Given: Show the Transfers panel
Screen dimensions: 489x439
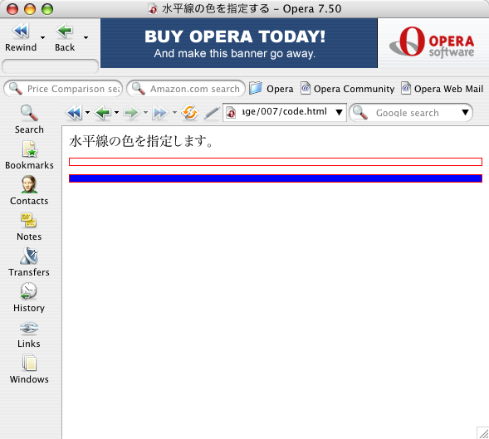Looking at the screenshot, I should point(29,262).
